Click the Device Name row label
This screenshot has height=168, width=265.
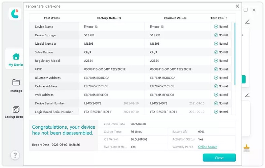[x=44, y=27]
